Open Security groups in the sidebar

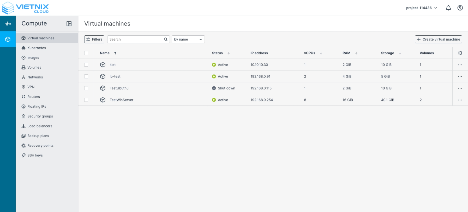(40, 116)
